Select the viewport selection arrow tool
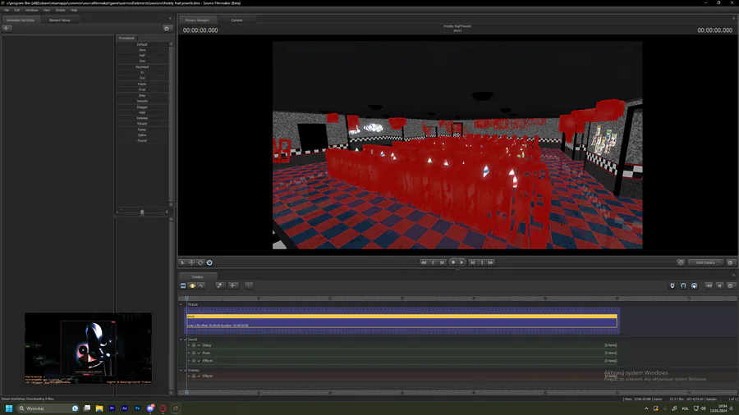Screen dimensions: 739x415 [182, 262]
